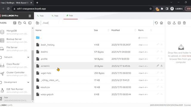Viewport: 191px width, 107px height.
Task: Click the upload drop zone icon
Action: tap(181, 47)
